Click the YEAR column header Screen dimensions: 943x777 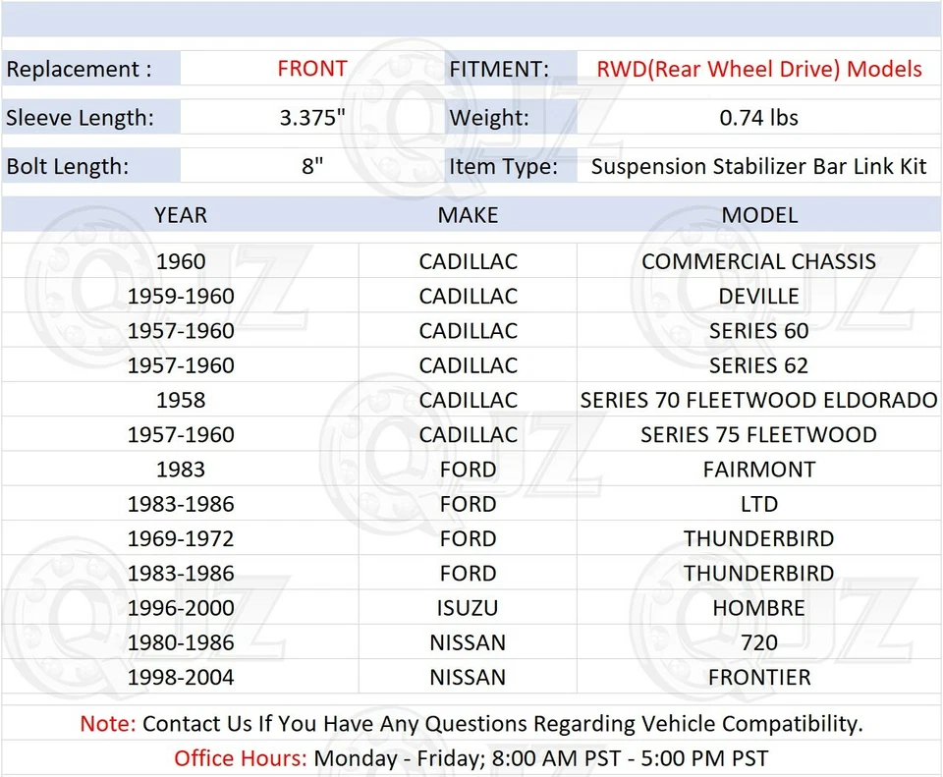click(x=181, y=215)
